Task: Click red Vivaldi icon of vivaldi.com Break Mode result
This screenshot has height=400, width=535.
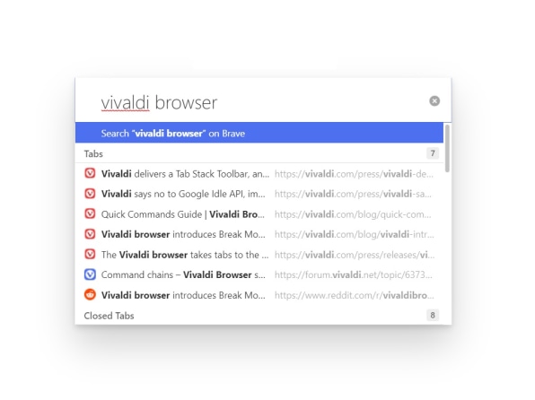Action: click(x=90, y=234)
